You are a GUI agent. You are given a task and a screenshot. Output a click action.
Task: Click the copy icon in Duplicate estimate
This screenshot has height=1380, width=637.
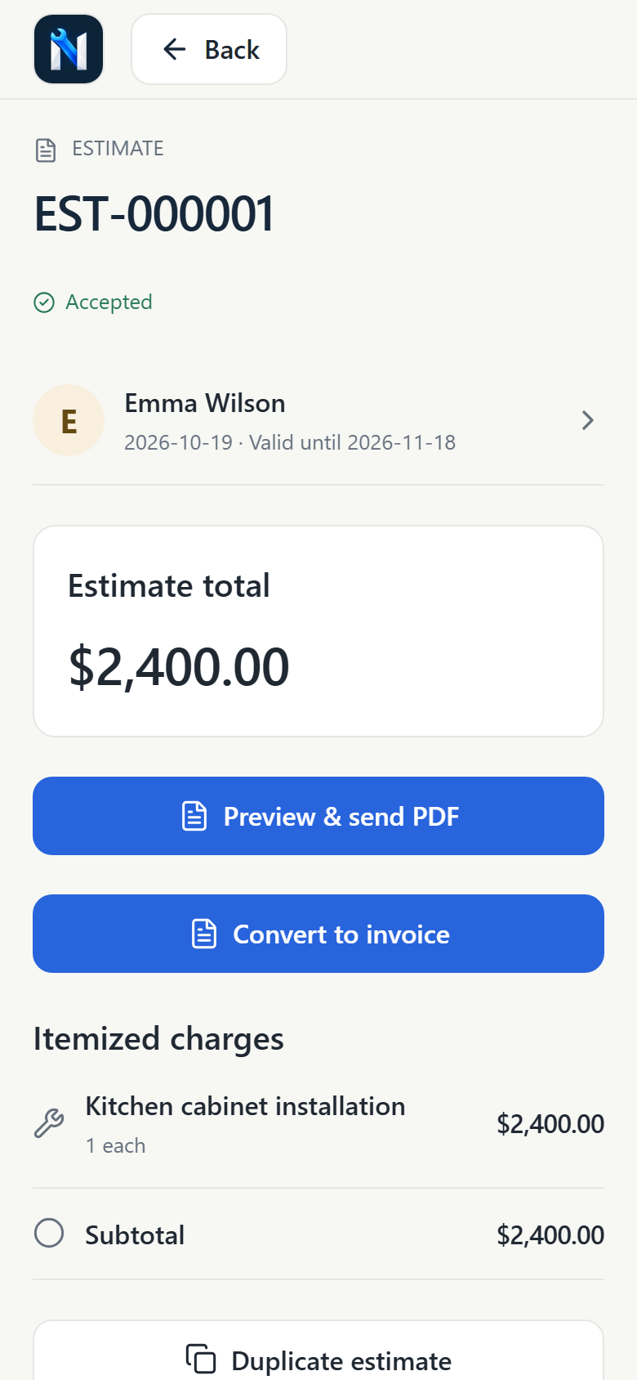point(201,1359)
